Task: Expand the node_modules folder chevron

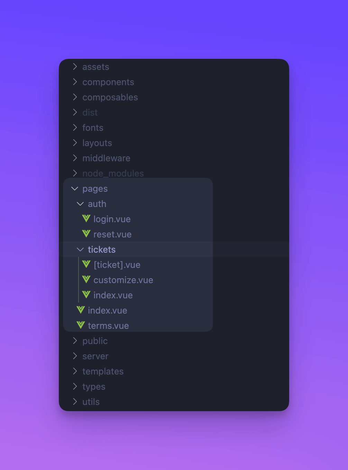Action: click(x=75, y=173)
